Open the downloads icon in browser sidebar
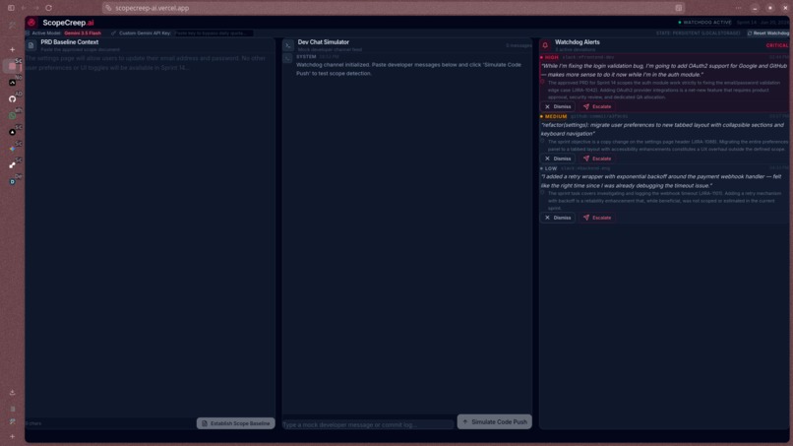 point(12,392)
